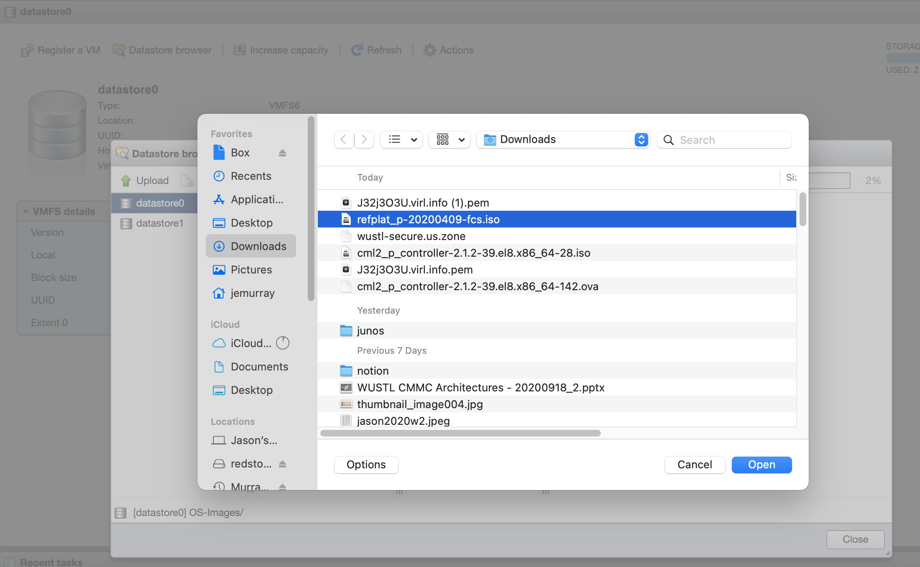Open Applications in sidebar
920x567 pixels.
(x=251, y=199)
